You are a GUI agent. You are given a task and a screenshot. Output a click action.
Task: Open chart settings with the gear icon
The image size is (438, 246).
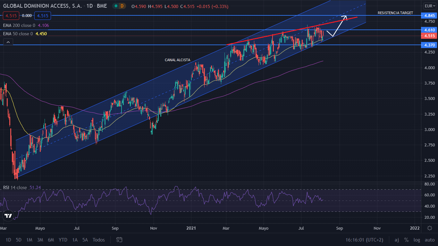[x=430, y=228]
